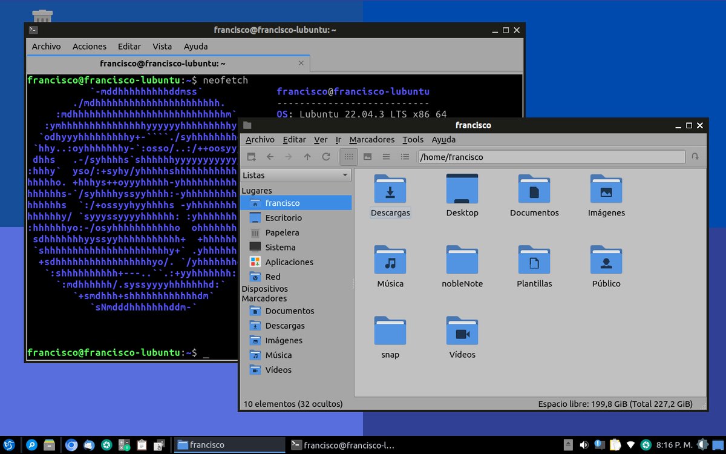Open Aplicaciones in the sidebar
The width and height of the screenshot is (726, 454).
296,262
